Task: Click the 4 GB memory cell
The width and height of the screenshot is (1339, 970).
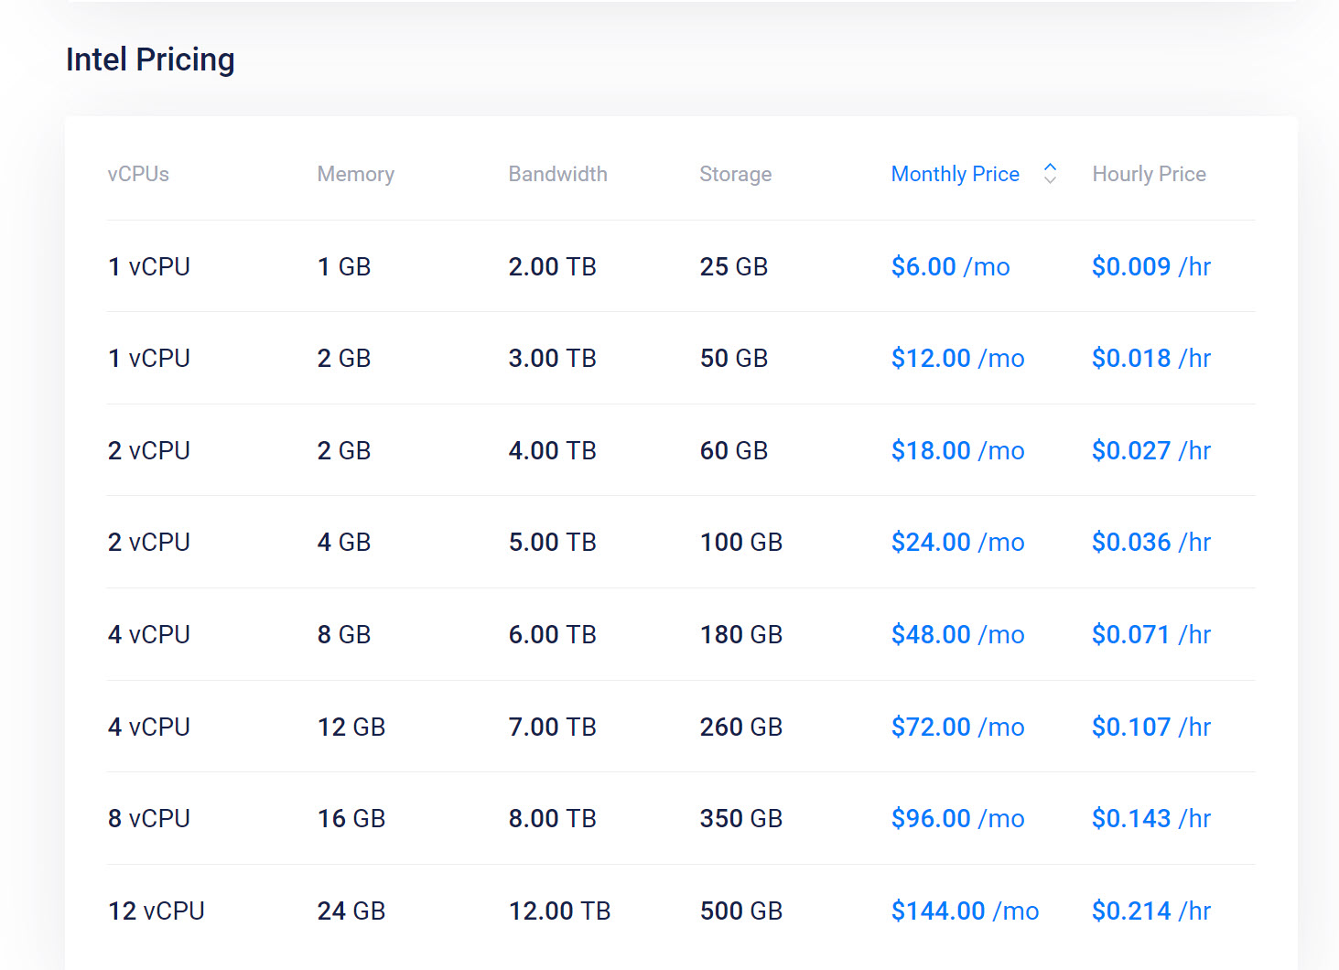Action: tap(343, 542)
